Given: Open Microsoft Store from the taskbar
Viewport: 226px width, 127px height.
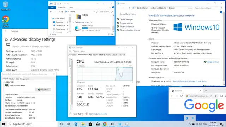Looking at the screenshot, I should click(90, 124).
